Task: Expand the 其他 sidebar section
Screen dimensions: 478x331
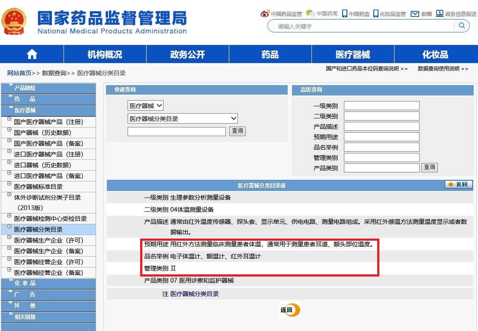Action: coord(48,306)
